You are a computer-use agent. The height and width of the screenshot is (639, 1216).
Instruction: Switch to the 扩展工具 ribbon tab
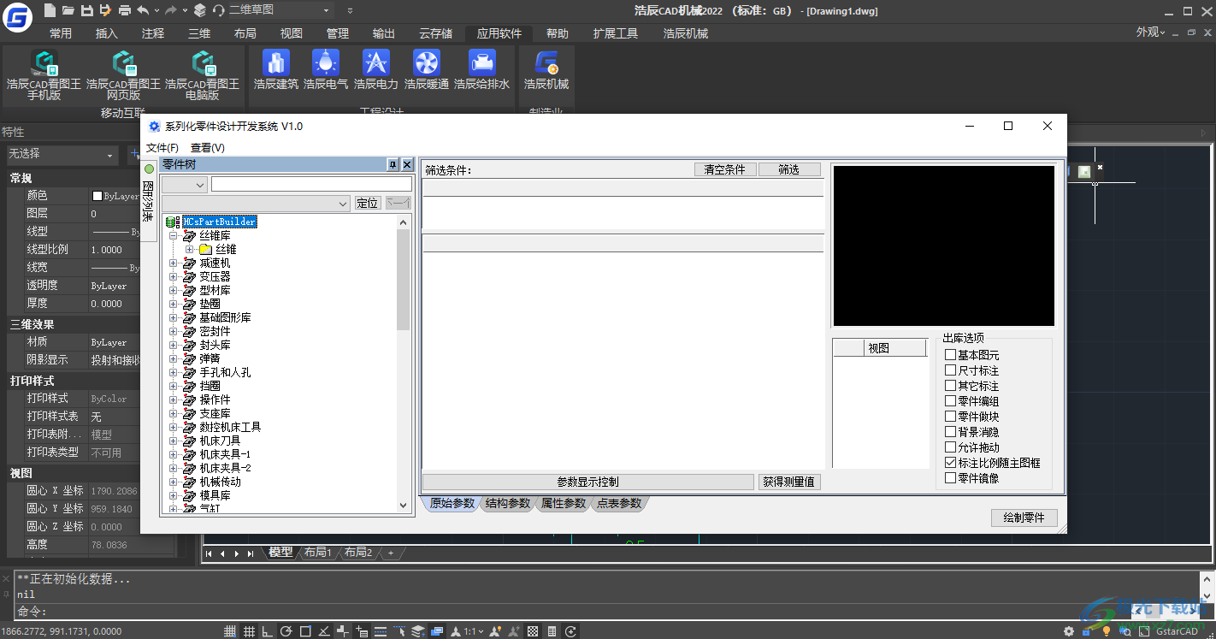(616, 33)
